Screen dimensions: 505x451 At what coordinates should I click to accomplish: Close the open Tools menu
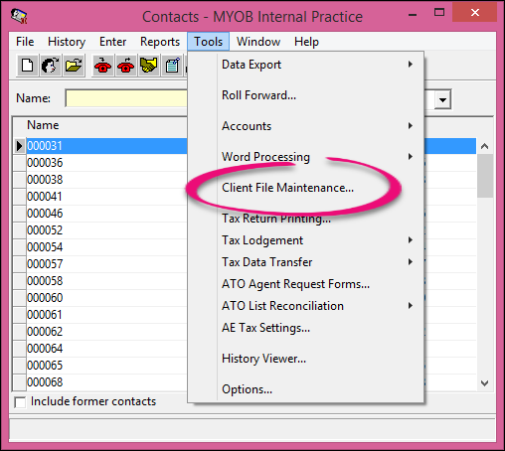(208, 42)
